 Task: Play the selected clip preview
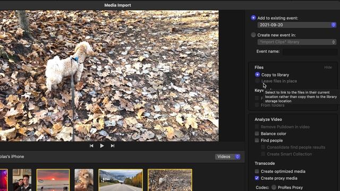coord(102,146)
